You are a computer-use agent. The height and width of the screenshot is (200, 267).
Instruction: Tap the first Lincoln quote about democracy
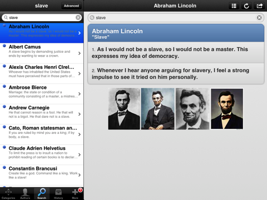pyautogui.click(x=176, y=53)
